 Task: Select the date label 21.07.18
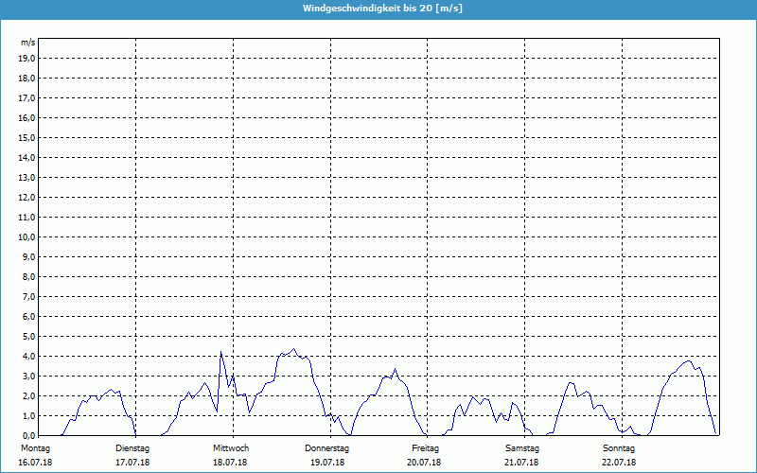(x=522, y=463)
